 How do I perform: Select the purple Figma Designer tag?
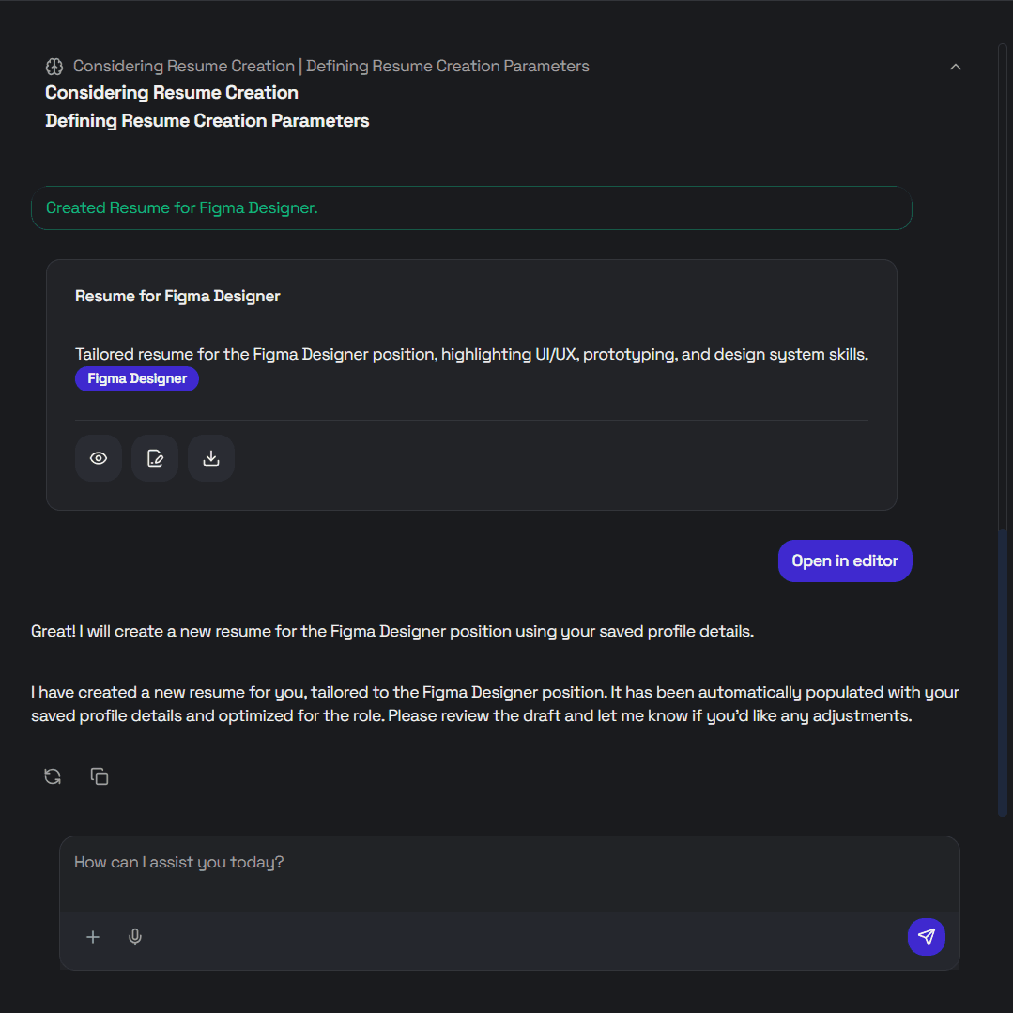pos(137,379)
